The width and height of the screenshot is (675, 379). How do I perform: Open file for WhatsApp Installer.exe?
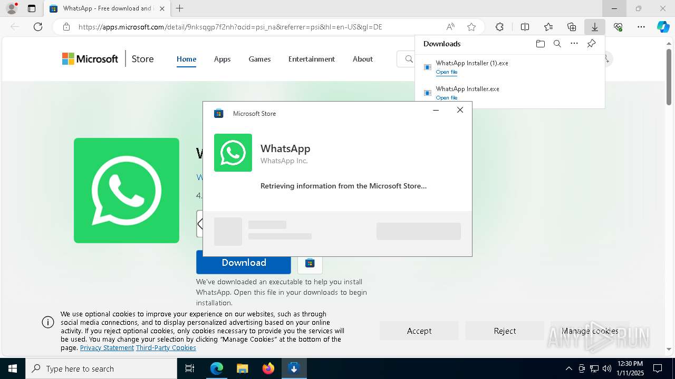point(447,98)
